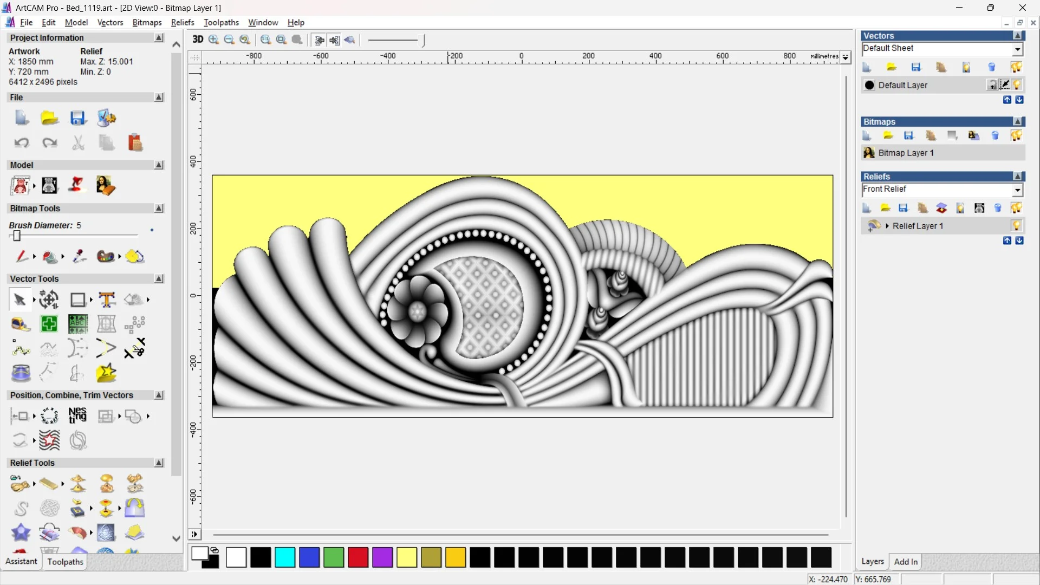Switch to the Toolpaths tab
This screenshot has width=1040, height=585.
(65, 562)
